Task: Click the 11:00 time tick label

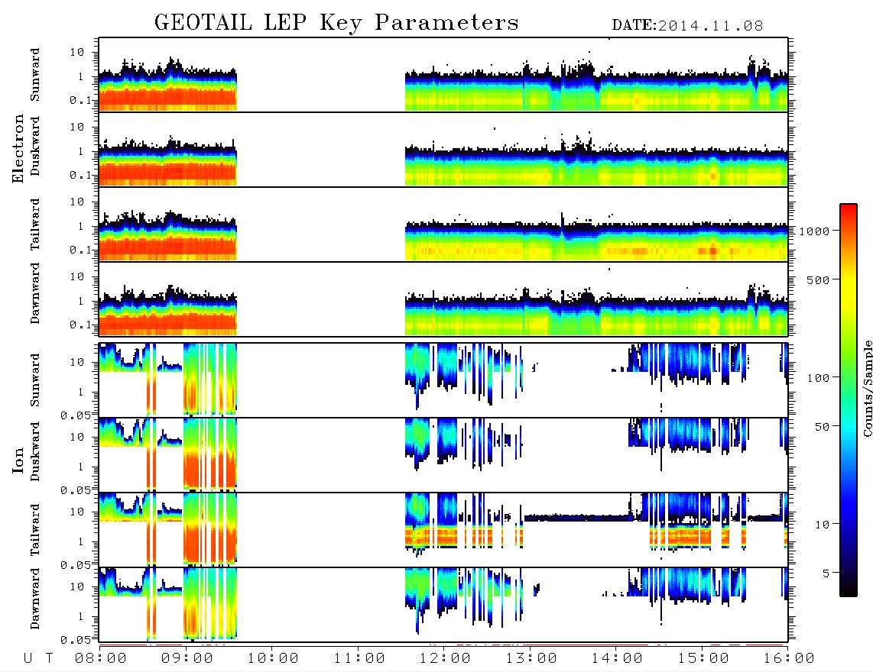Action: click(359, 658)
